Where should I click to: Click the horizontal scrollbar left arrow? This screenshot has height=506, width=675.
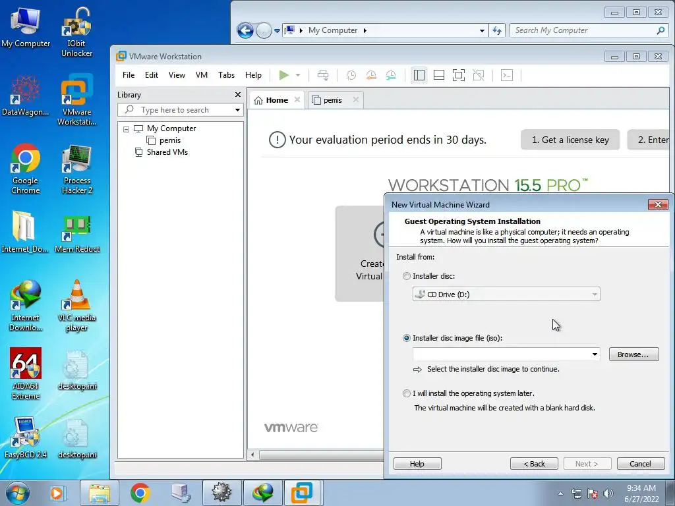[x=252, y=455]
